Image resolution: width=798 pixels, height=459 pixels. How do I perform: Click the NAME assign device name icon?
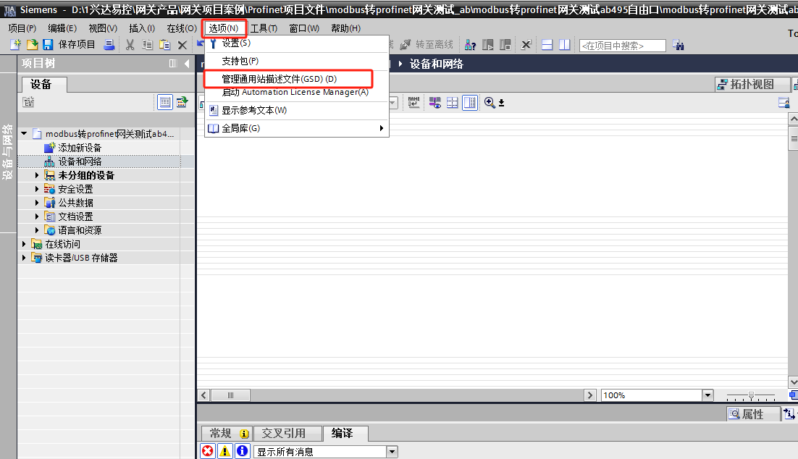point(413,103)
